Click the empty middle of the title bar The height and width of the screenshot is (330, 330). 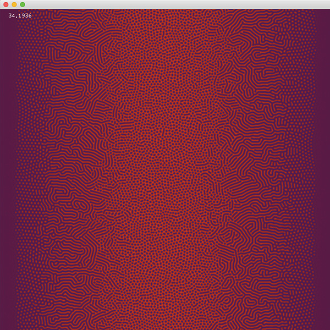(165, 4)
